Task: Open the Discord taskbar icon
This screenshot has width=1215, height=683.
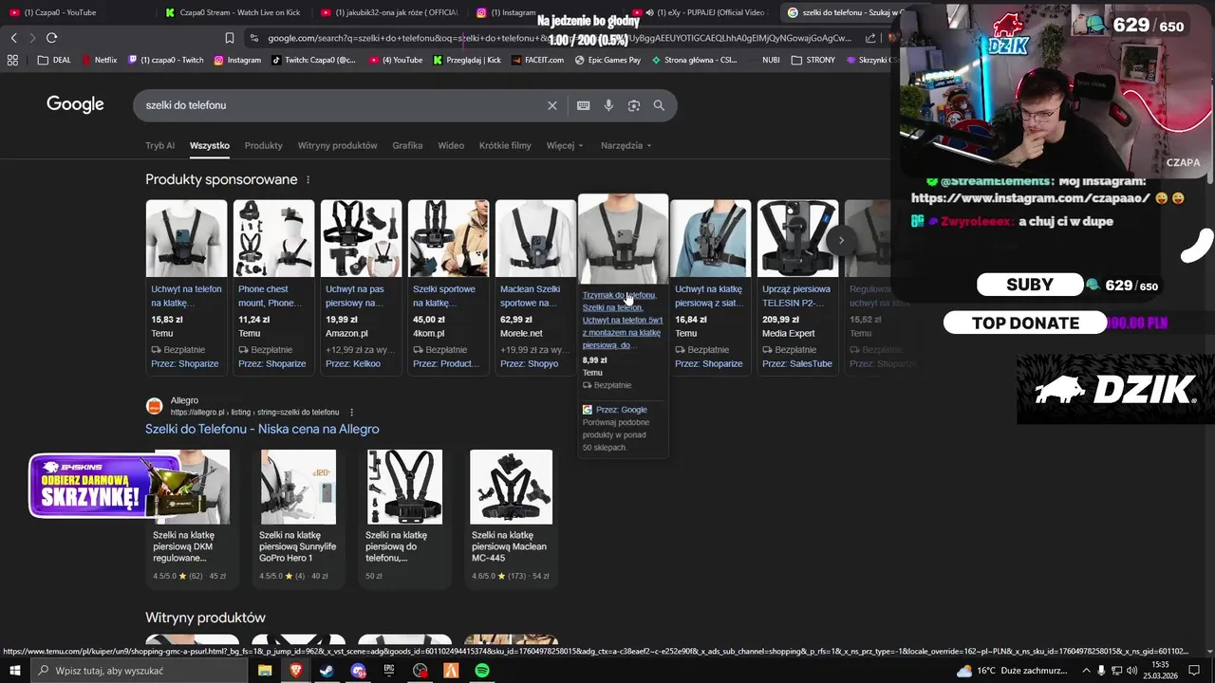Action: coord(358,671)
